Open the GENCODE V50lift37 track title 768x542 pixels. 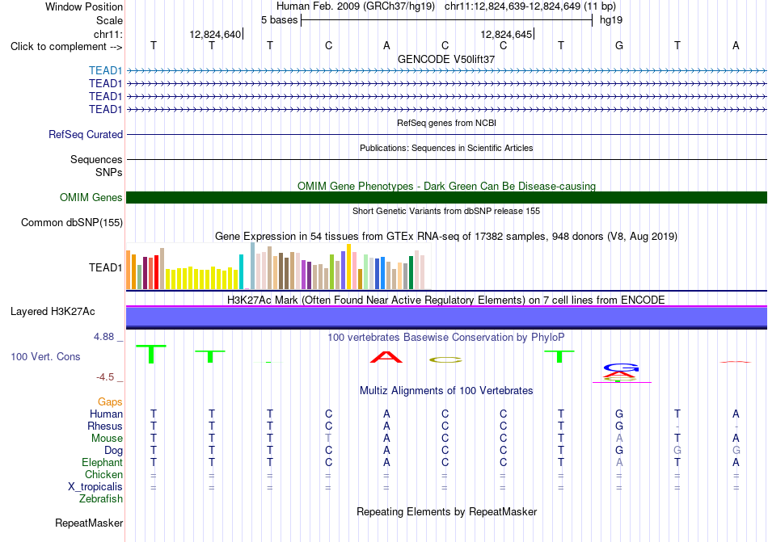pos(446,59)
